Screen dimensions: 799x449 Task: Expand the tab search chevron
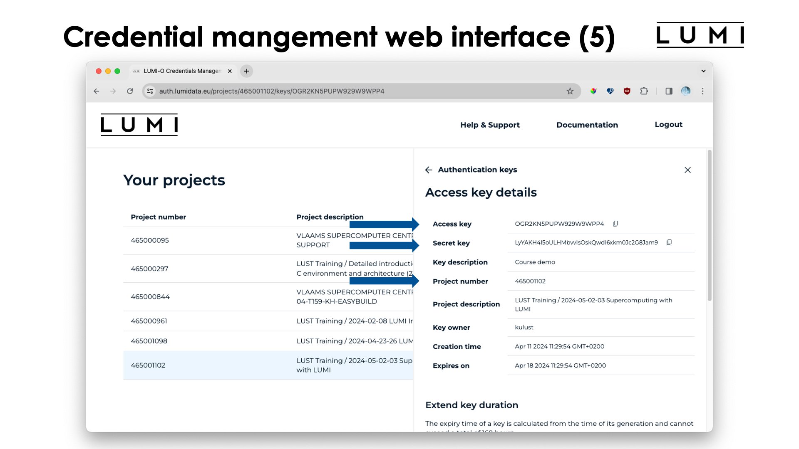704,71
